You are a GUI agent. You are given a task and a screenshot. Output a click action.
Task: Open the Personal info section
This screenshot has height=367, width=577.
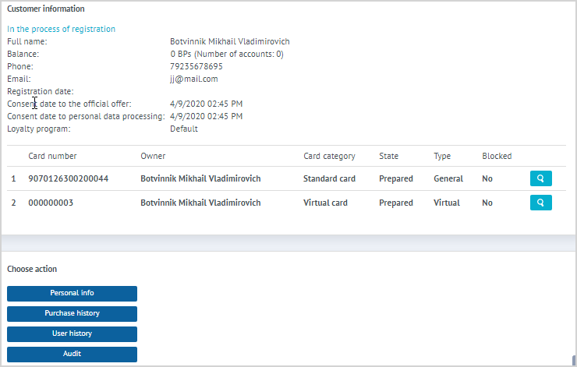72,293
